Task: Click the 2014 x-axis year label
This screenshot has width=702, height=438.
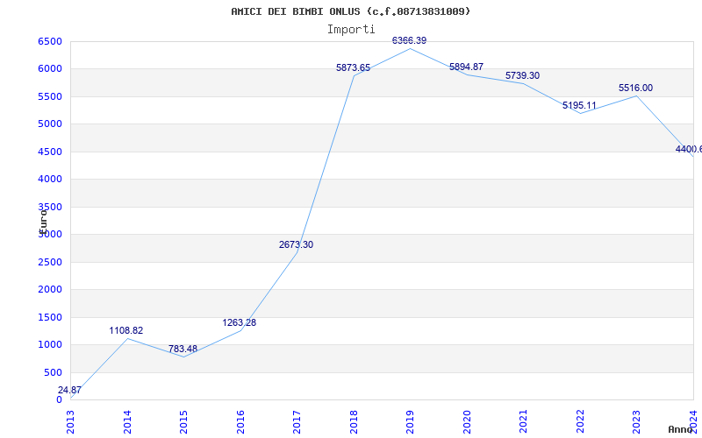Action: coord(127,422)
